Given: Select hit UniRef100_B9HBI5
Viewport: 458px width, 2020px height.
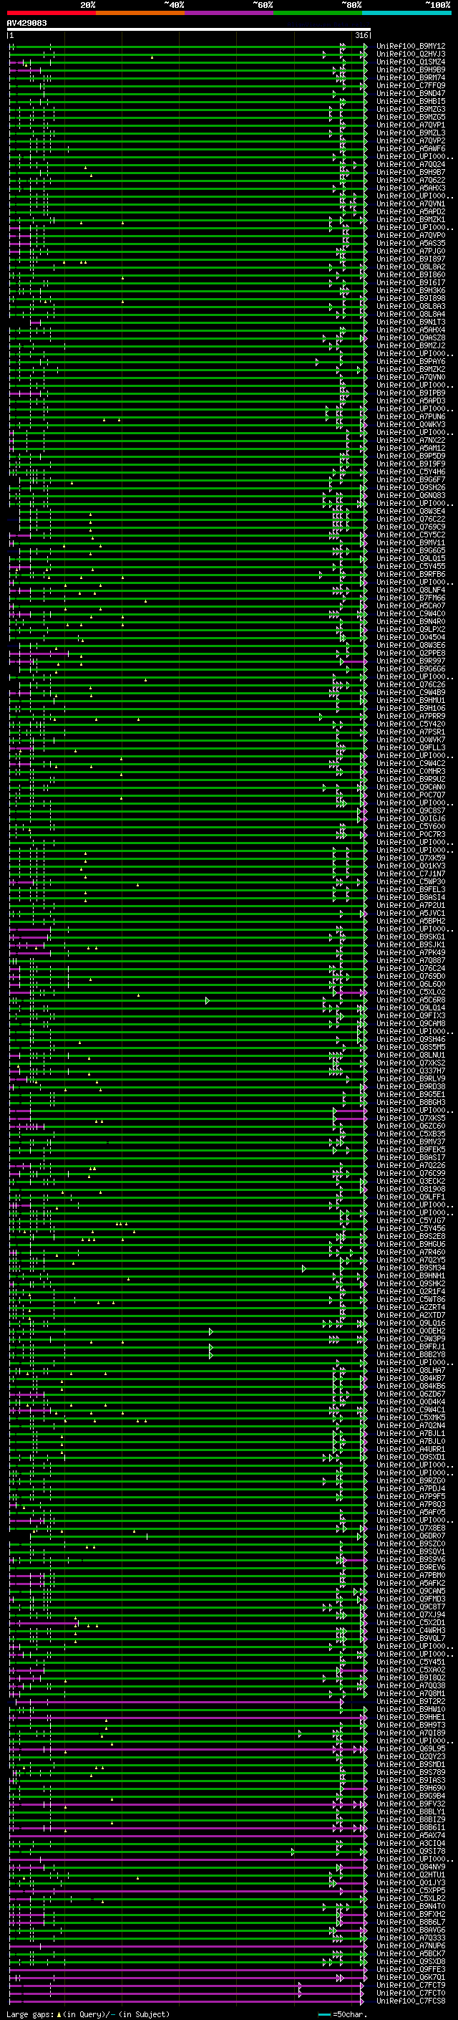Looking at the screenshot, I should [411, 101].
